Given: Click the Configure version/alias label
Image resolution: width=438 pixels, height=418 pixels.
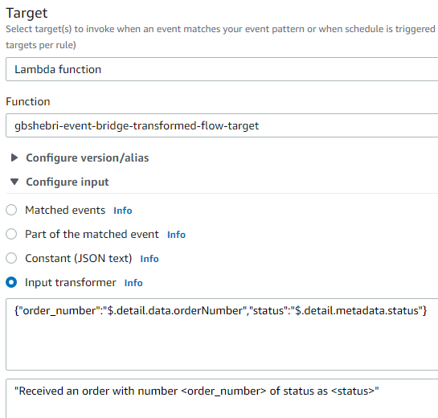Looking at the screenshot, I should (88, 158).
